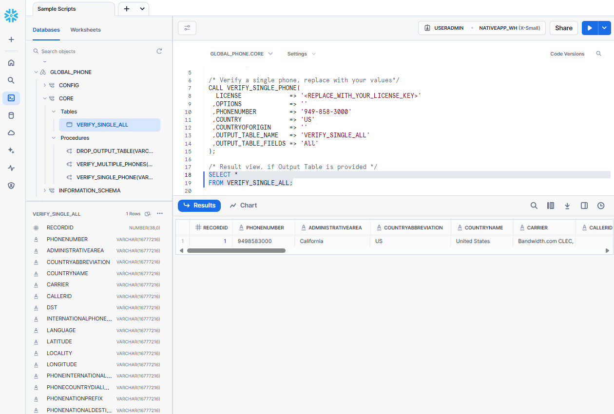Search the results magnifier icon

point(534,206)
